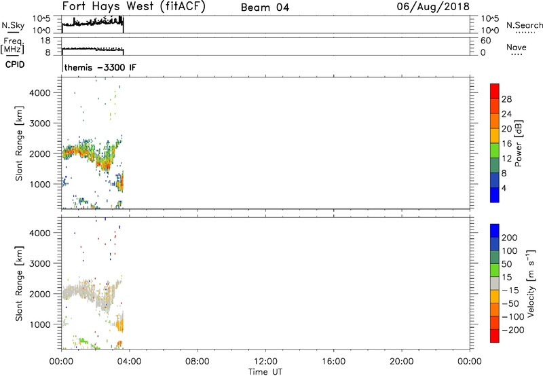Click the noise trace in the N.Sky panel
543x376 pixels.
pos(93,23)
